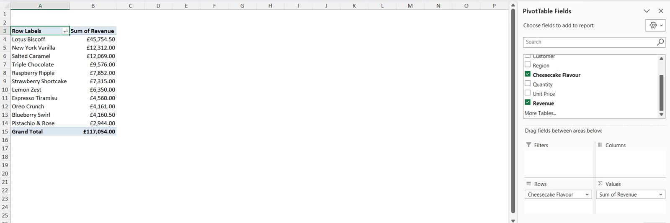This screenshot has width=670, height=223.
Task: Tick the Region field checkbox
Action: (528, 65)
